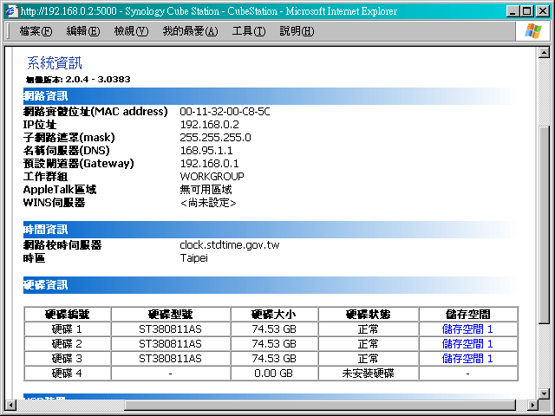This screenshot has height=416, width=555.
Task: Click the vertical scrollbar up arrow
Action: coord(544,53)
